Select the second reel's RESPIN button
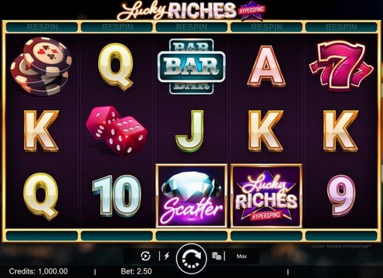383x278 pixels. 116,27
